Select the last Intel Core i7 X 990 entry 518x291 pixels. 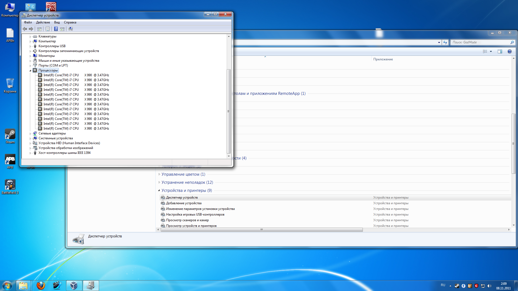coord(76,129)
